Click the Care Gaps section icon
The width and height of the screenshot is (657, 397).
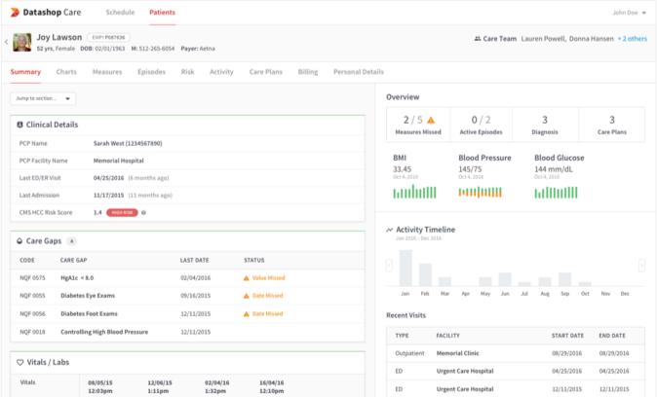20,239
